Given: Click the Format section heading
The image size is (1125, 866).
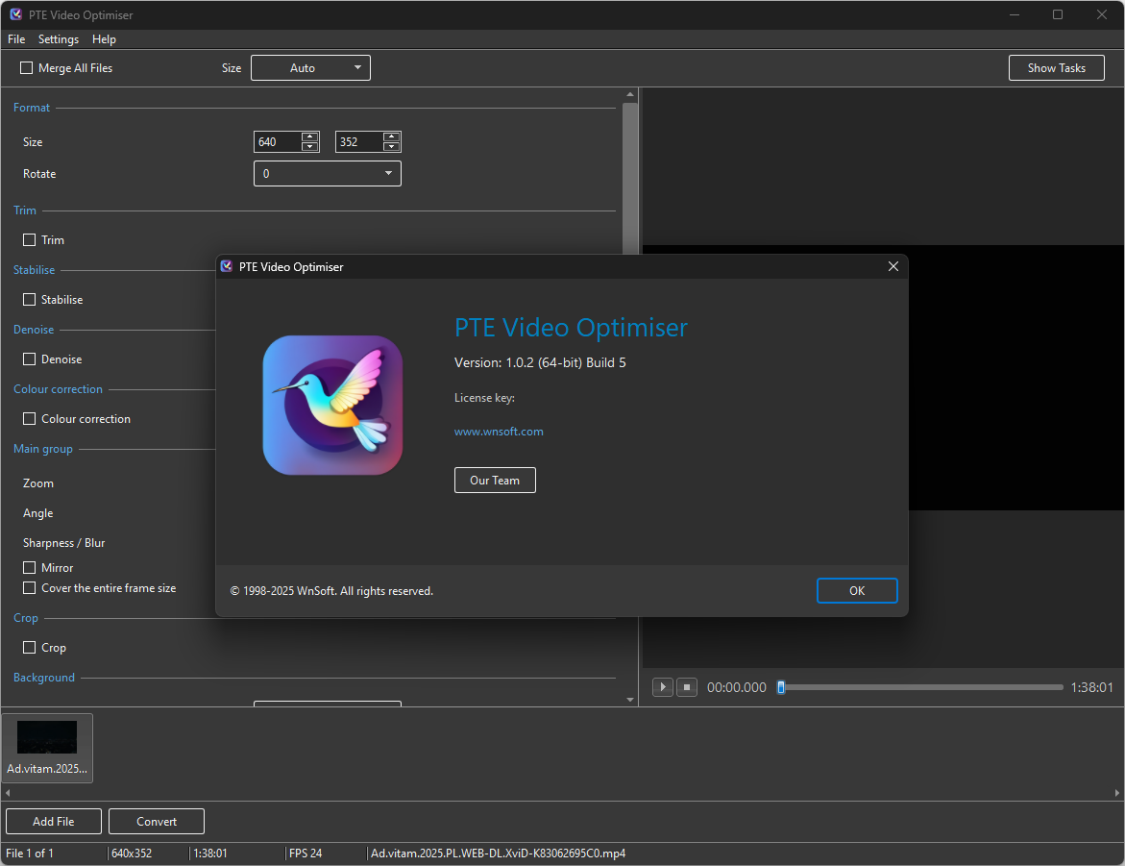Looking at the screenshot, I should [32, 108].
